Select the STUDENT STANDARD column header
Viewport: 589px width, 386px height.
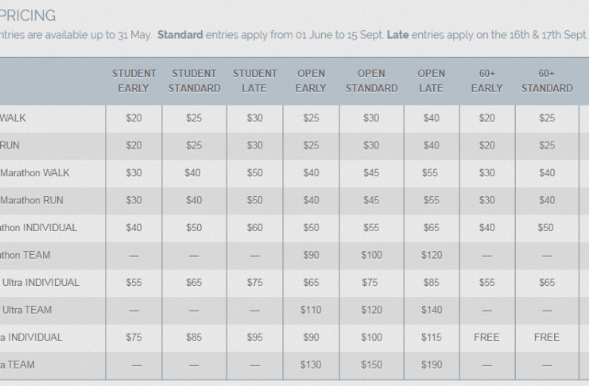click(194, 81)
